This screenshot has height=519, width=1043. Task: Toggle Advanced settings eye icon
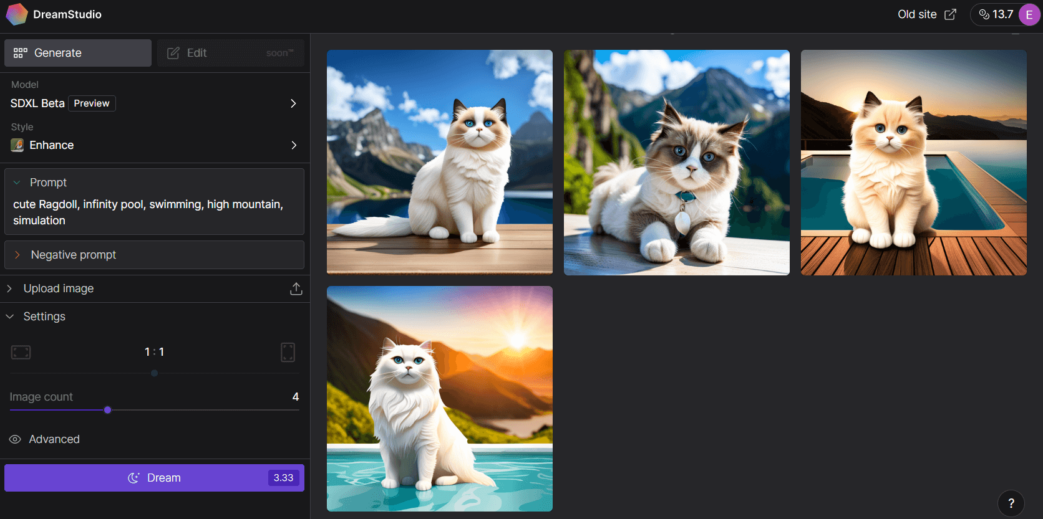click(x=16, y=439)
